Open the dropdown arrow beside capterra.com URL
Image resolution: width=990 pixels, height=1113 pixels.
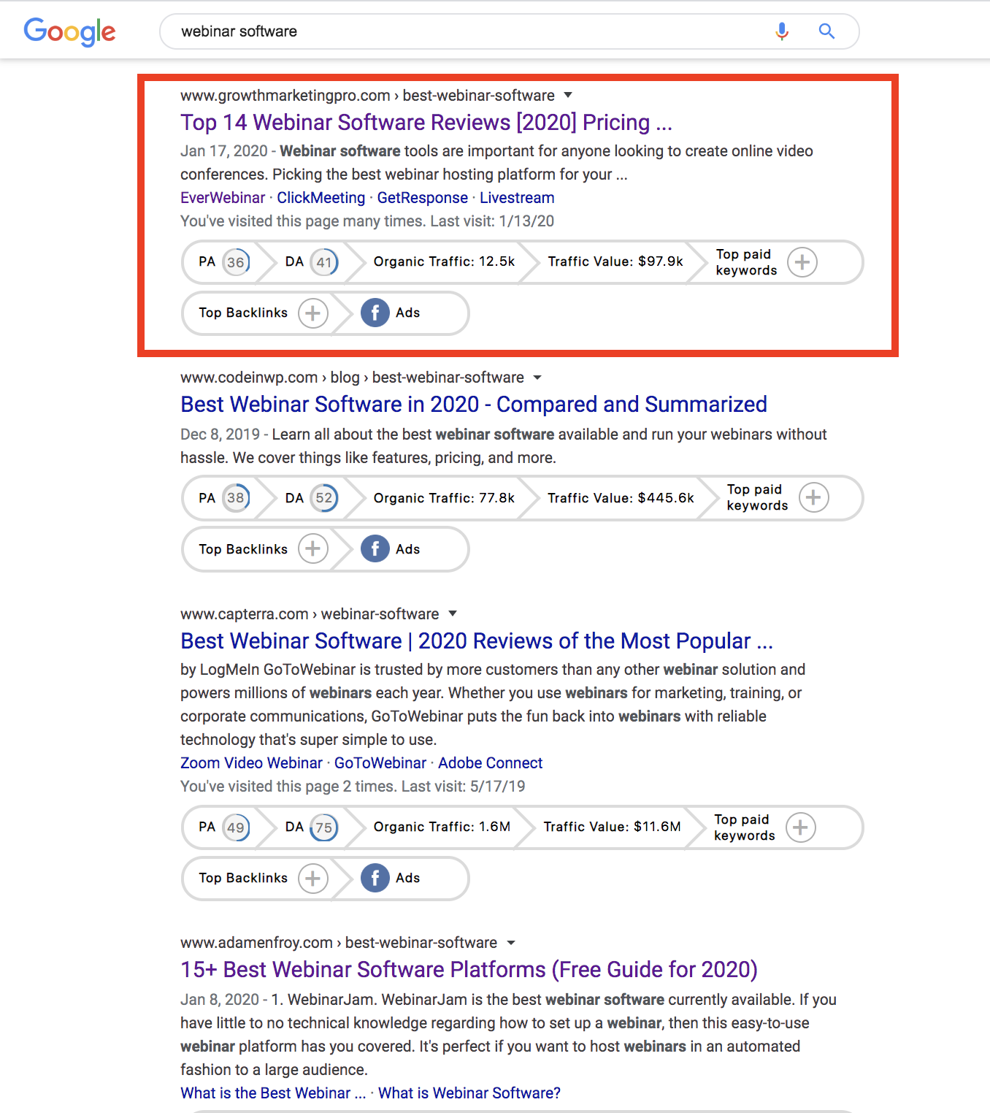point(453,613)
